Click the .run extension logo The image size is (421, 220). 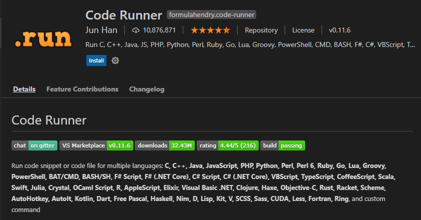click(x=43, y=38)
